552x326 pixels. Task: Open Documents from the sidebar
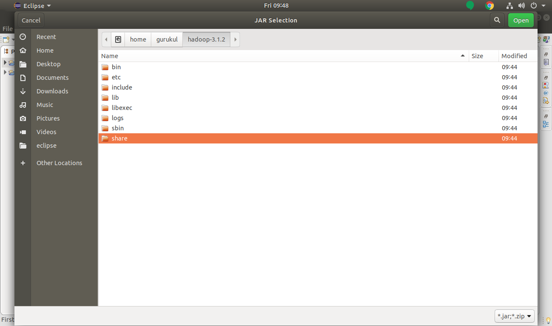(56, 78)
